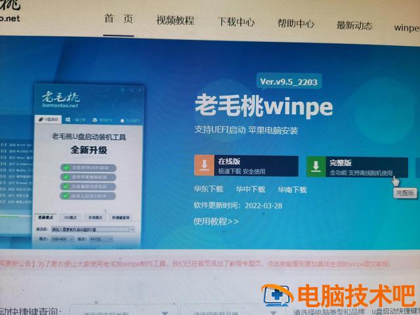
Task: Visit the 最新动态 section
Action: [x=354, y=26]
